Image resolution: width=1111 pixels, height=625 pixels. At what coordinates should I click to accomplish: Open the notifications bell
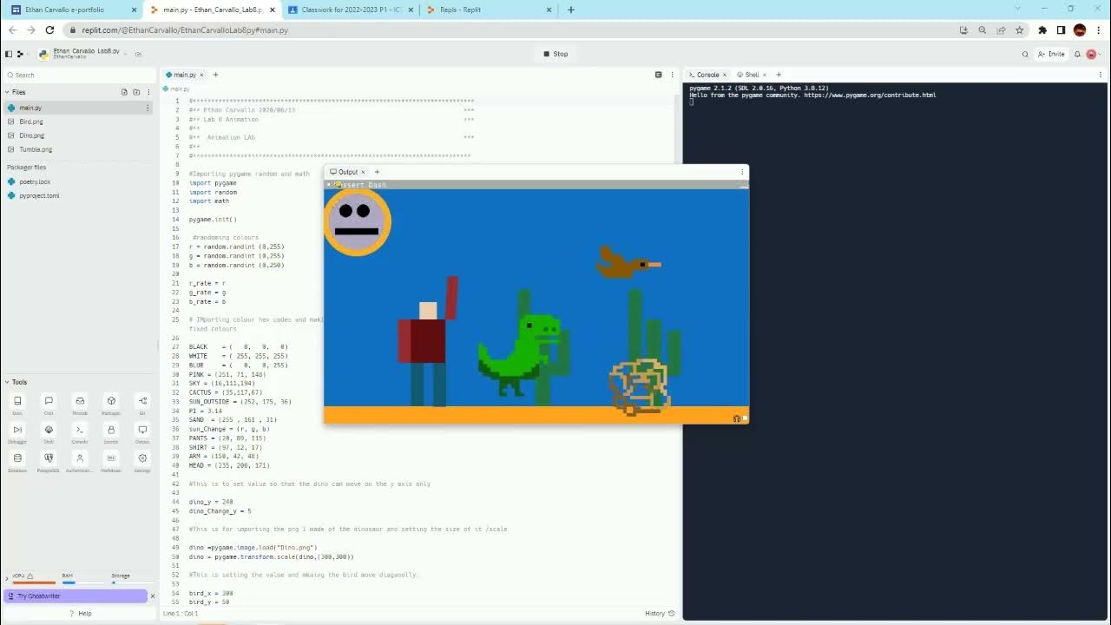click(1077, 54)
